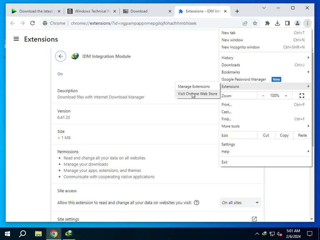
Task: Select Cast... from the menu
Action: [x=265, y=112]
